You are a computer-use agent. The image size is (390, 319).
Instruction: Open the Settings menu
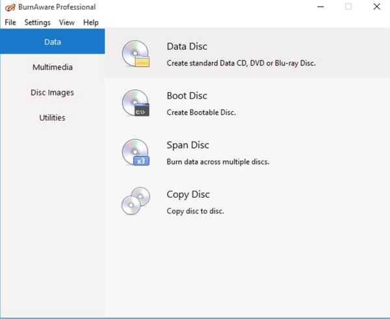point(37,22)
